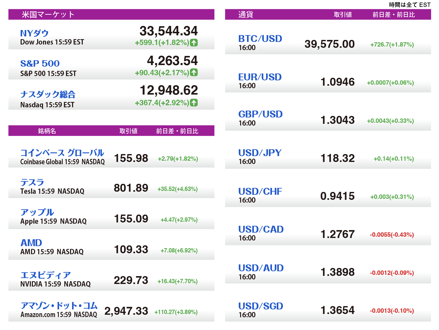
Task: Open the EUR/USD currency pair
Action: click(x=260, y=77)
